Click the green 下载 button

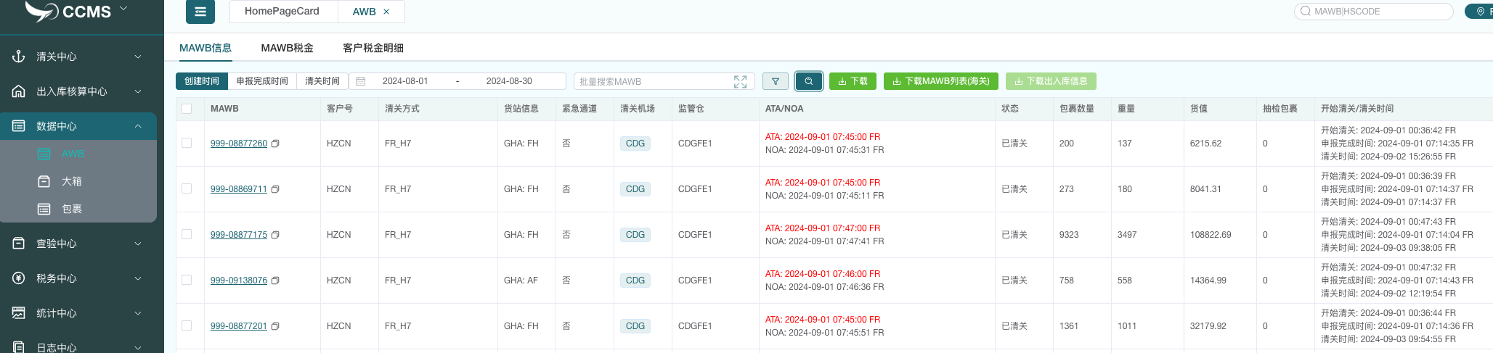pos(853,81)
